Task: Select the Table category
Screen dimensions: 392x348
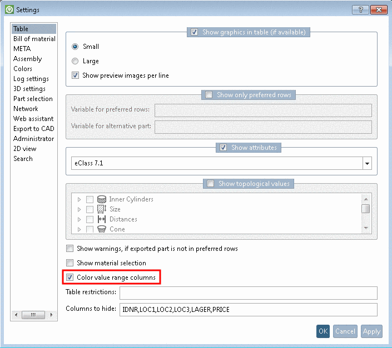Action: (x=34, y=29)
